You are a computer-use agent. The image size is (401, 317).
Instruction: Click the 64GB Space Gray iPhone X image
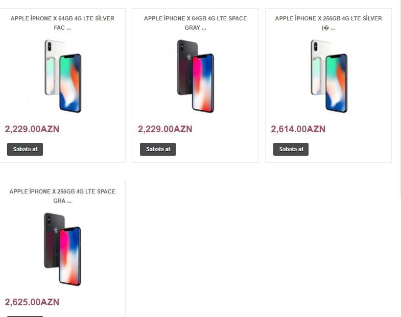click(x=195, y=76)
